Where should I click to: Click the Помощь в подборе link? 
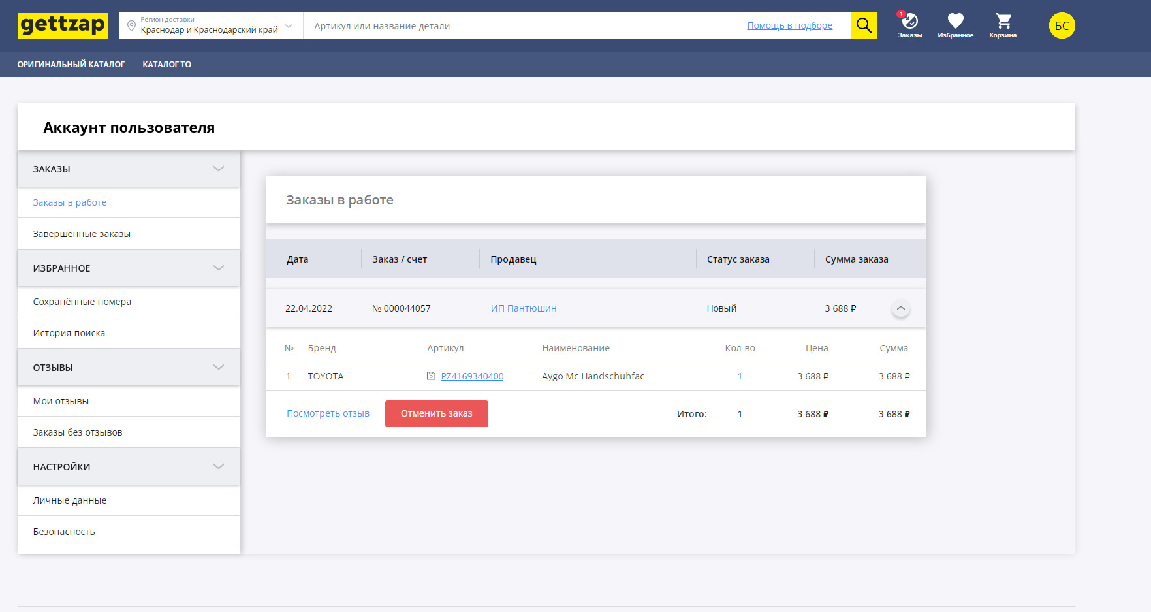pos(789,25)
